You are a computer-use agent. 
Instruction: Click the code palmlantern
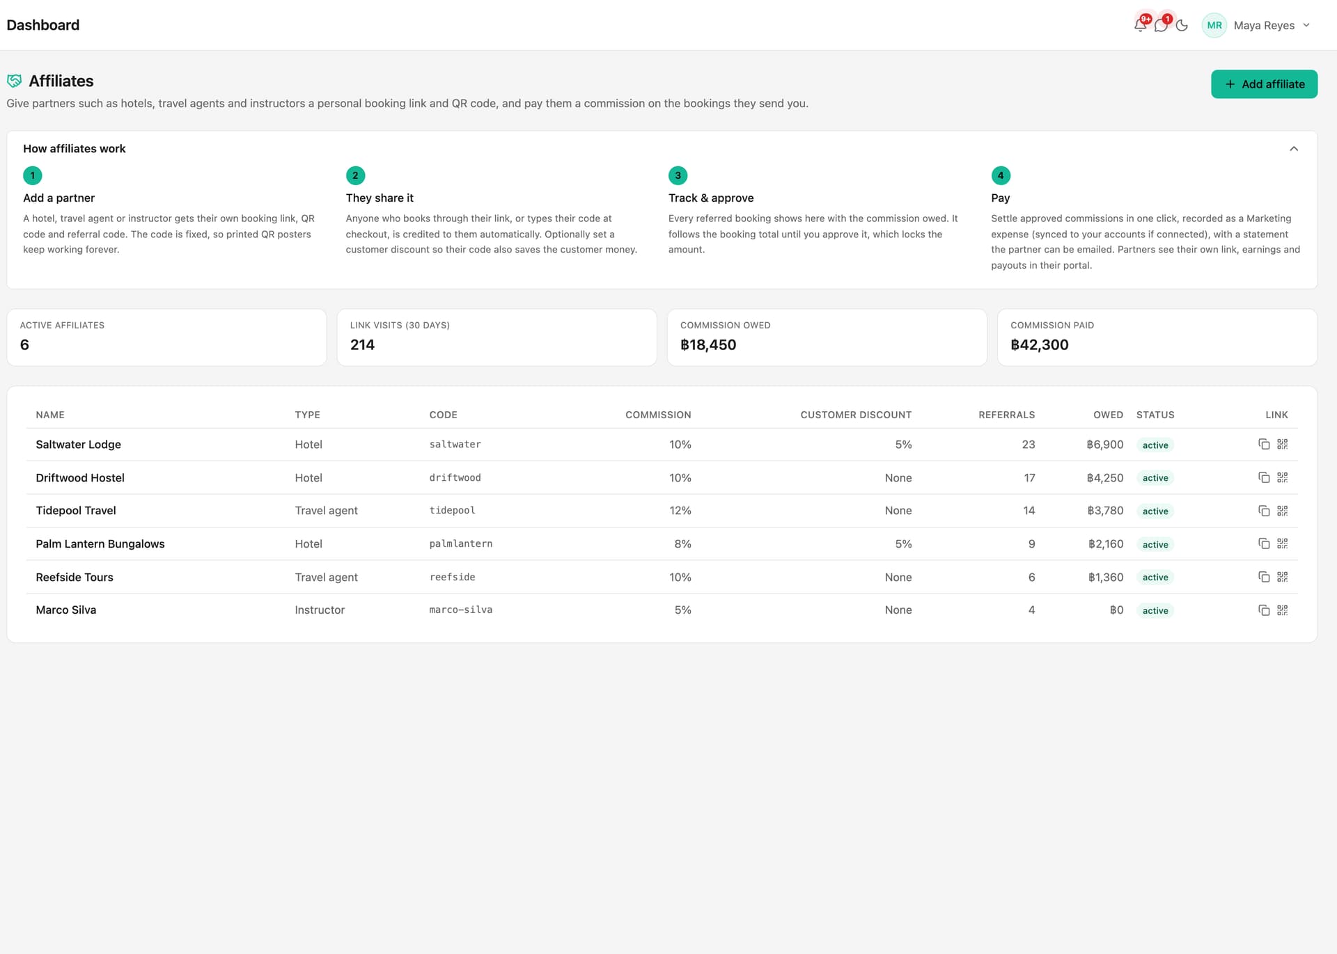pyautogui.click(x=461, y=543)
